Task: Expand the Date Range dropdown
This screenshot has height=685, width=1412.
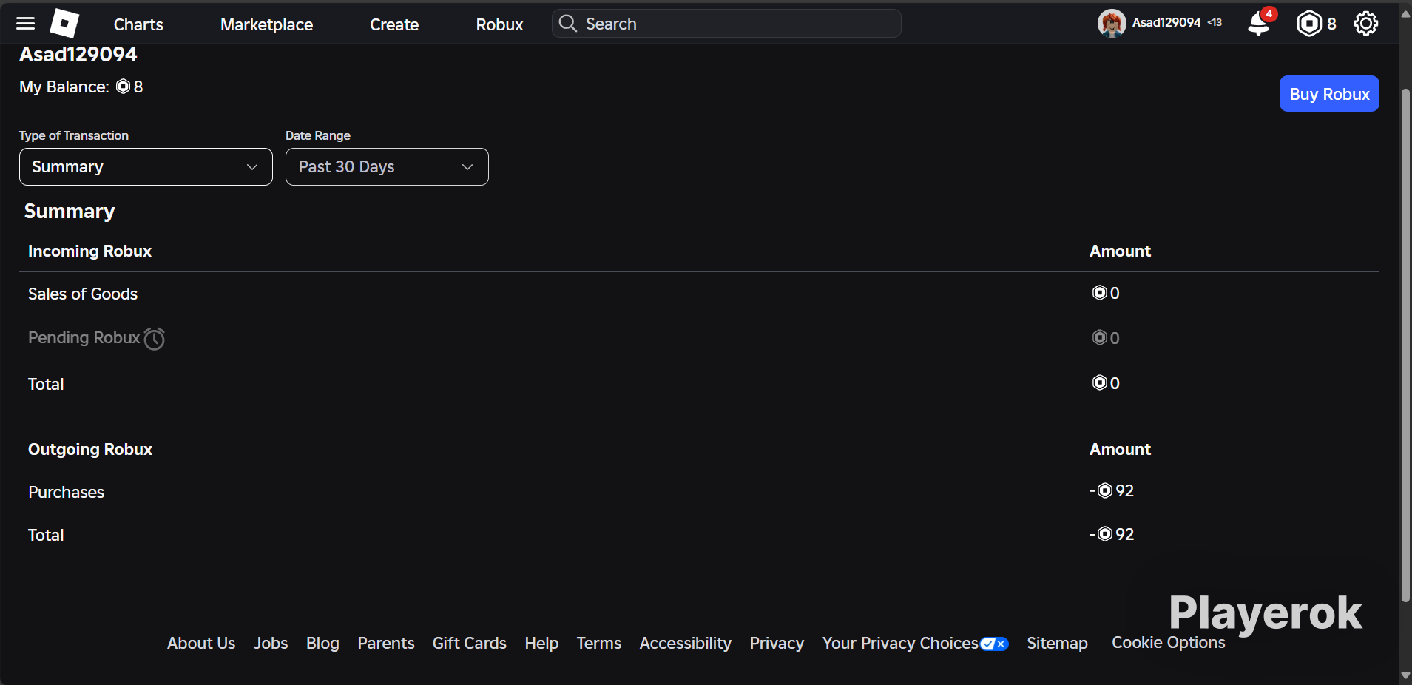Action: point(387,167)
